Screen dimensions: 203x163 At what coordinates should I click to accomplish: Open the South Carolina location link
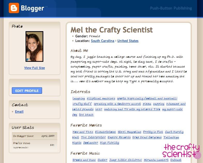[x=102, y=41]
